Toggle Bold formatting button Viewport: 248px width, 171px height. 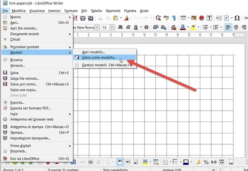pyautogui.click(x=121, y=27)
